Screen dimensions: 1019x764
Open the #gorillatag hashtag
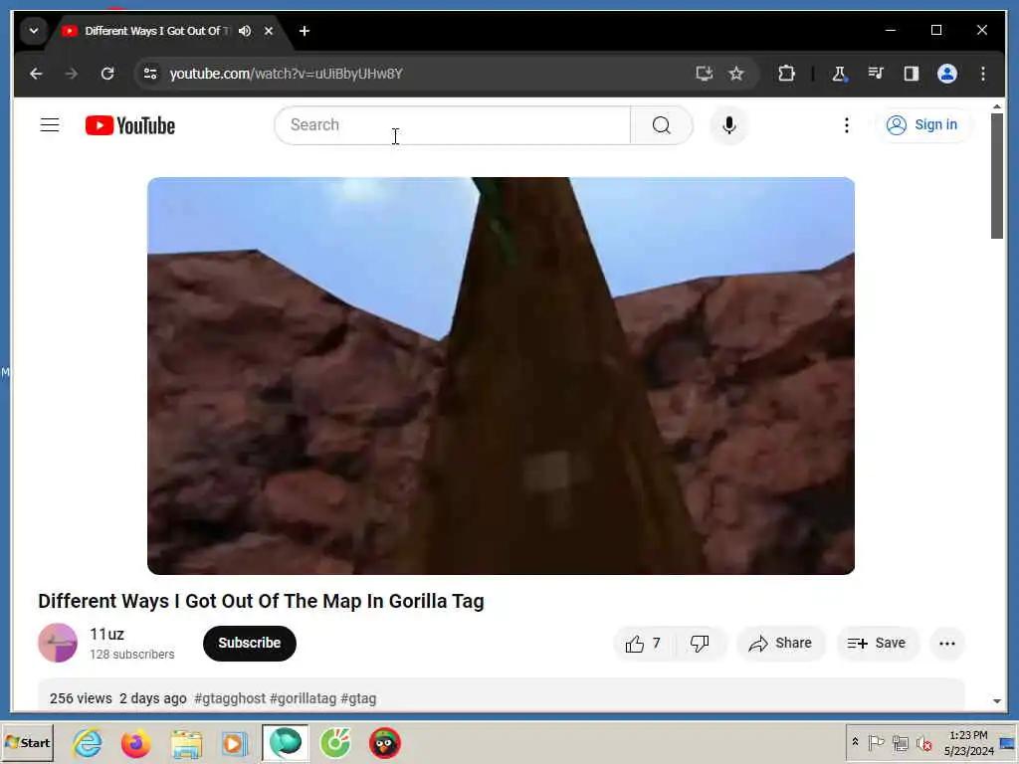click(303, 698)
